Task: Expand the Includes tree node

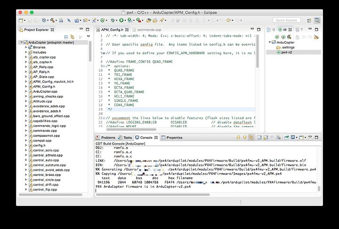Action: (26, 52)
